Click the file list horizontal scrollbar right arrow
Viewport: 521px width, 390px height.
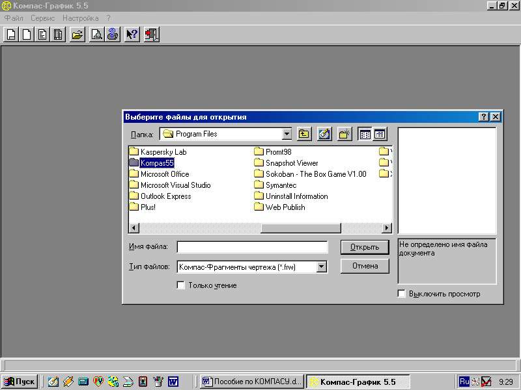coord(387,228)
